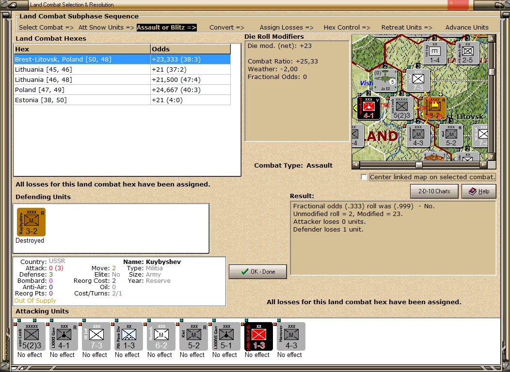This screenshot has width=510, height=372.
Task: Click map vertical scrollbar down arrow
Action: tap(492, 157)
